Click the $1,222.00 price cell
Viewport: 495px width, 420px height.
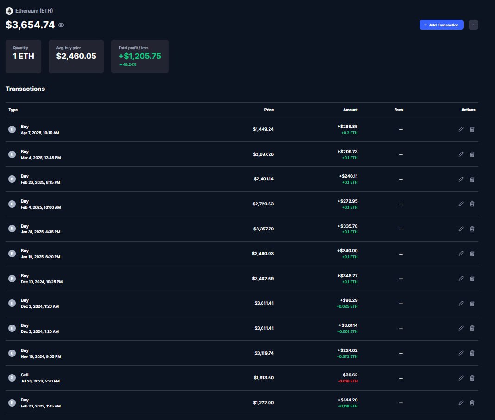coord(263,403)
